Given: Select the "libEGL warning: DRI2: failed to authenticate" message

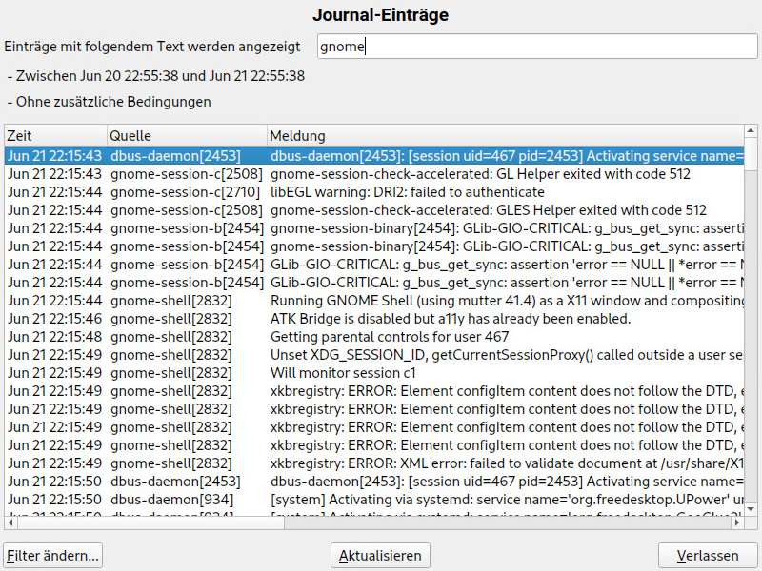Looking at the screenshot, I should pyautogui.click(x=408, y=192).
